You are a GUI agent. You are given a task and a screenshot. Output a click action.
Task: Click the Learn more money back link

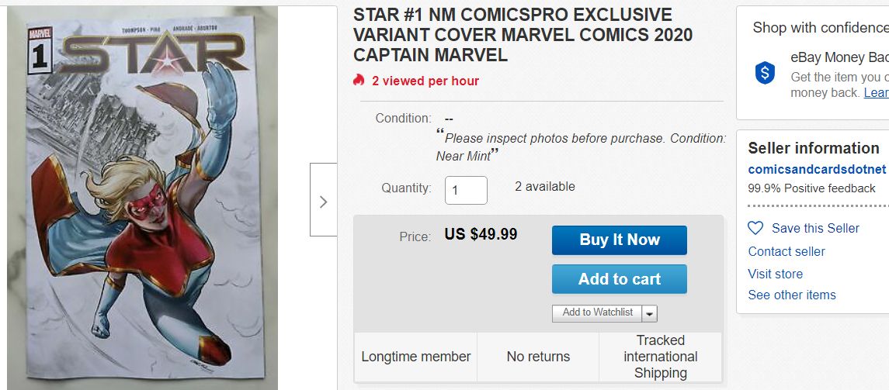tap(877, 92)
